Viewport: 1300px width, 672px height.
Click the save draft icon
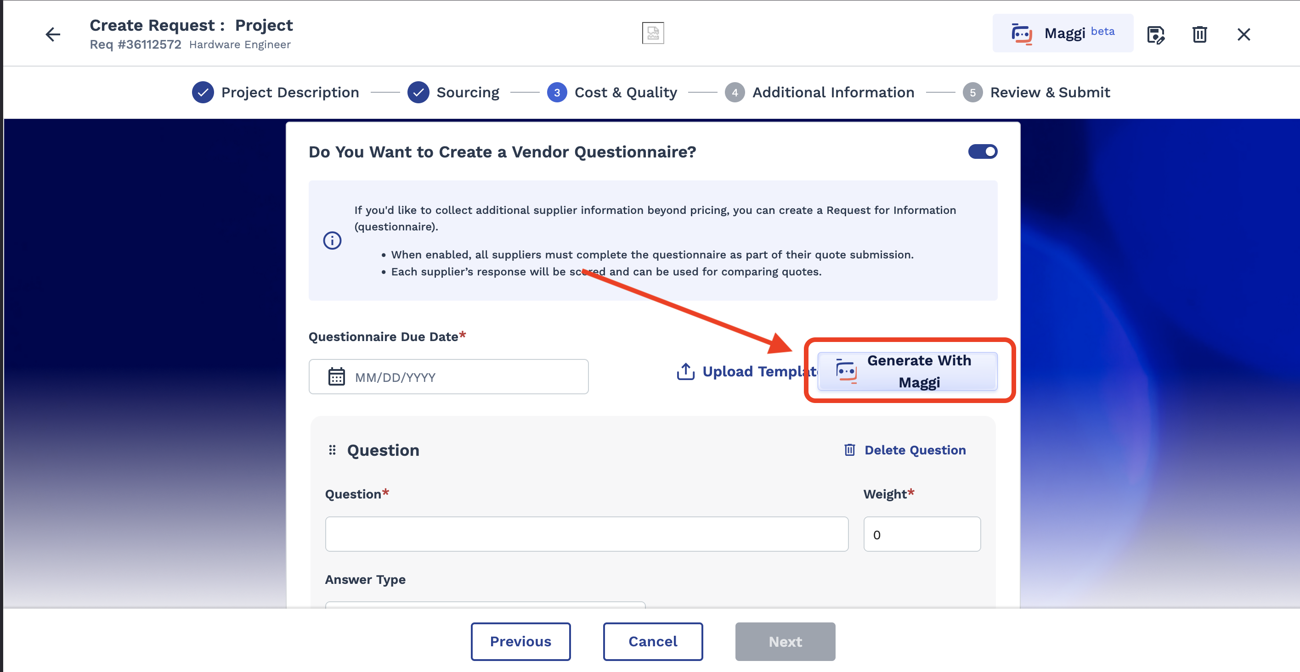[x=1155, y=34]
